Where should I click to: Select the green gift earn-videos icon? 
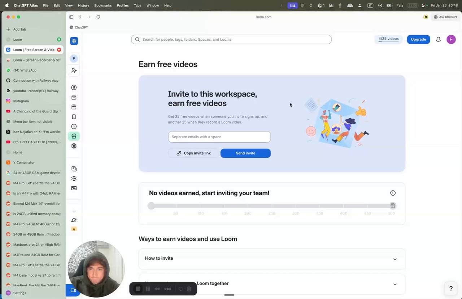click(74, 136)
